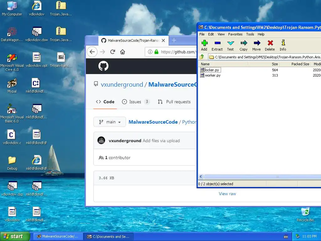Click the browser Forward arrow
Image resolution: width=321 pixels, height=241 pixels.
point(103,52)
